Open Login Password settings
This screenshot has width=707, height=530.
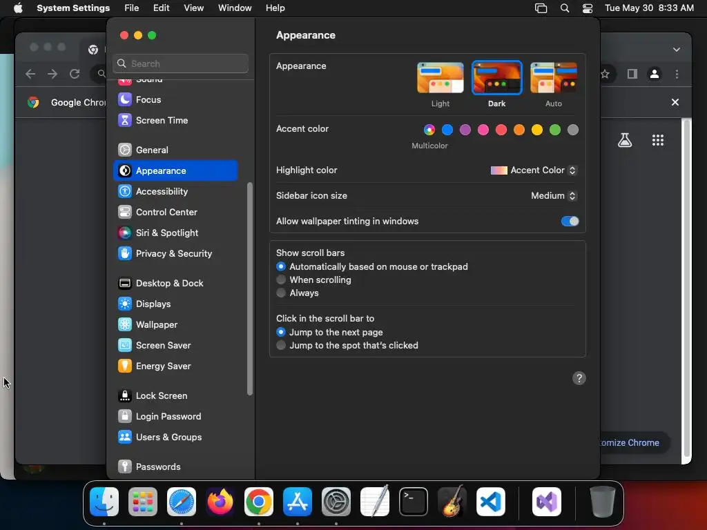click(x=175, y=417)
